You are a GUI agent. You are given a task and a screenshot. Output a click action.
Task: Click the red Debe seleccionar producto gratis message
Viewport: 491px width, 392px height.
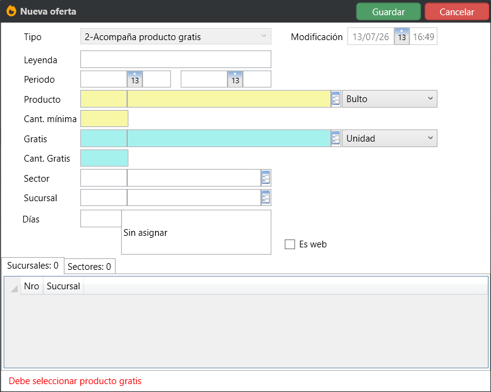point(75,381)
